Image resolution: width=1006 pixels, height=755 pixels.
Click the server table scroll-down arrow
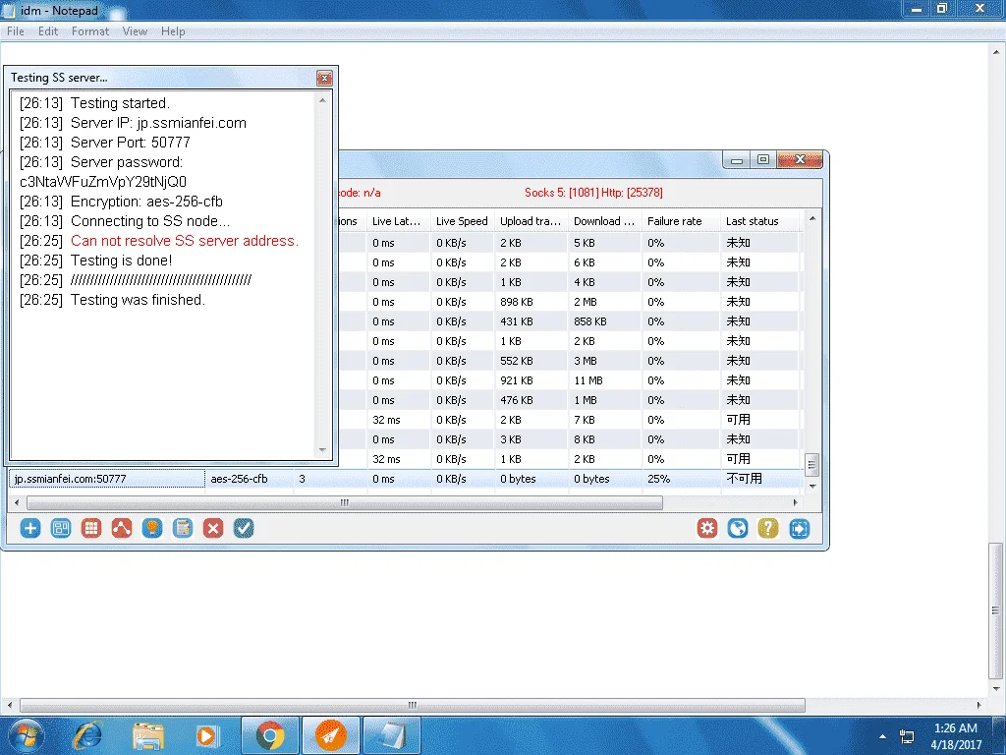click(x=812, y=487)
